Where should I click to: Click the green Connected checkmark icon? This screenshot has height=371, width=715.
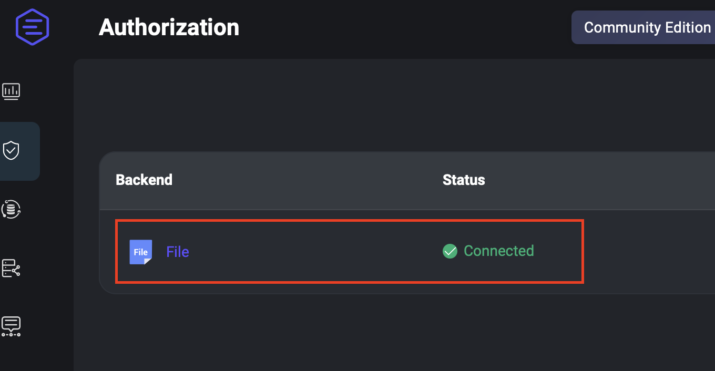(x=450, y=251)
